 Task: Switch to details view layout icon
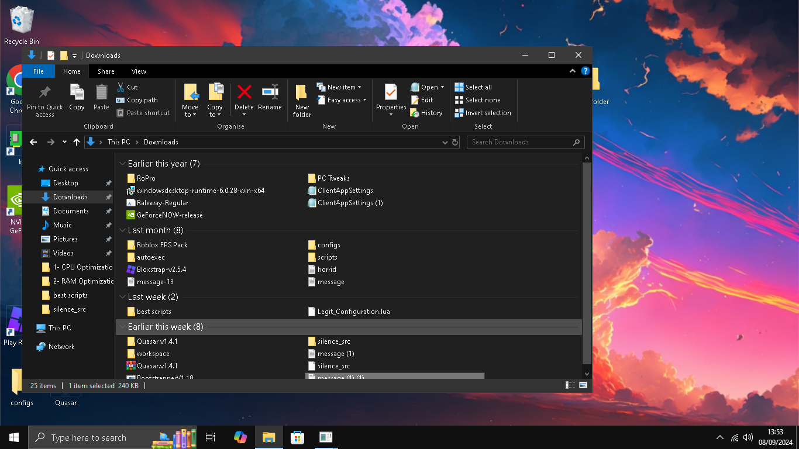click(570, 385)
